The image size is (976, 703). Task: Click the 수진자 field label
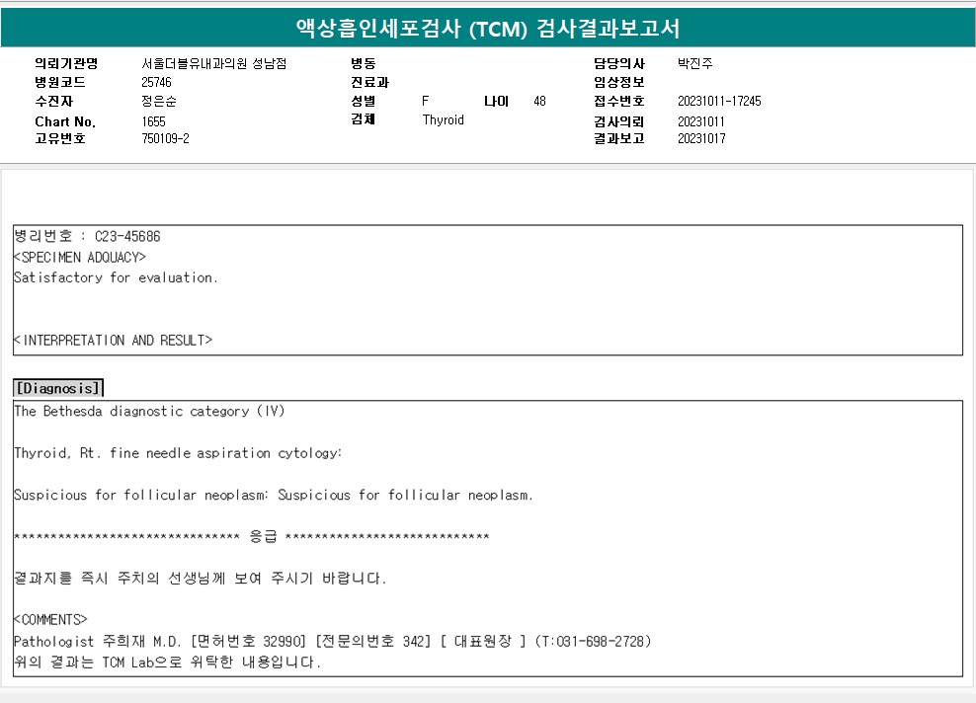coord(53,101)
